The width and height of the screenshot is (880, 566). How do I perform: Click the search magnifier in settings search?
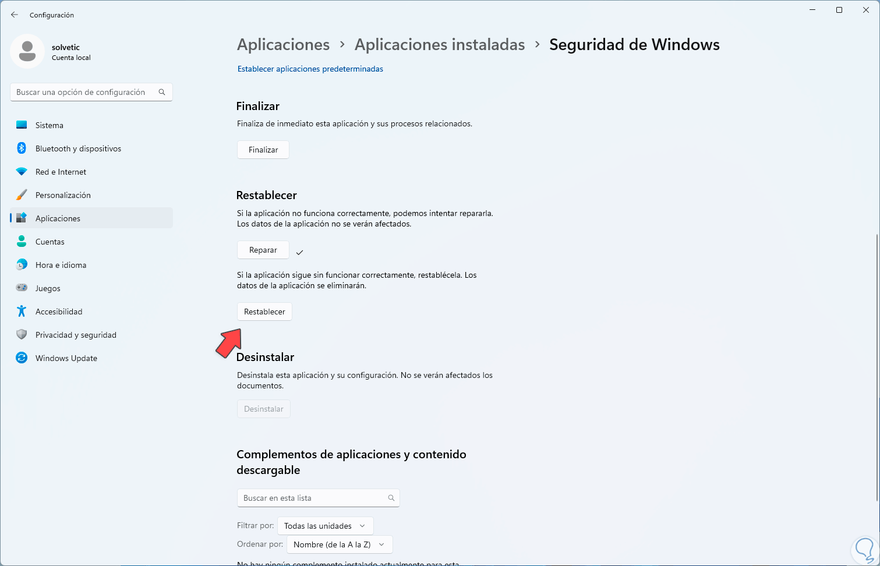tap(162, 92)
